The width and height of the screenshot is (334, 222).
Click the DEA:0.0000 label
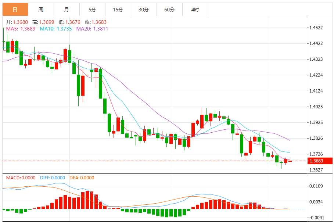(82, 178)
